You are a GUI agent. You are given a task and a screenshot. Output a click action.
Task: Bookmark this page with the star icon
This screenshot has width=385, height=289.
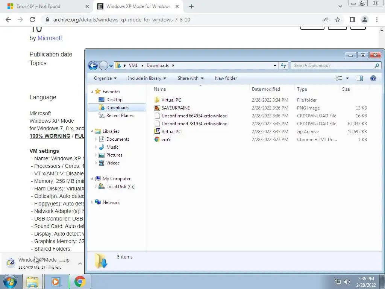[x=338, y=20]
